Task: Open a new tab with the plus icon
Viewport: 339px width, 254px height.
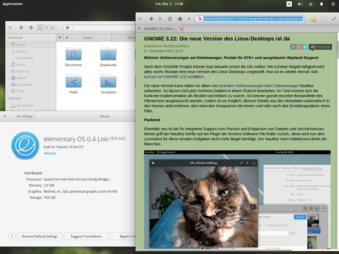Action: click(x=189, y=19)
